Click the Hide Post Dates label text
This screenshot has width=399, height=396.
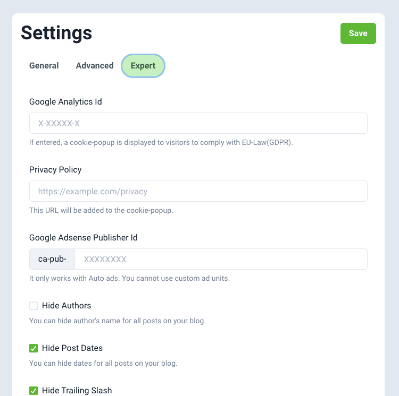(x=72, y=348)
